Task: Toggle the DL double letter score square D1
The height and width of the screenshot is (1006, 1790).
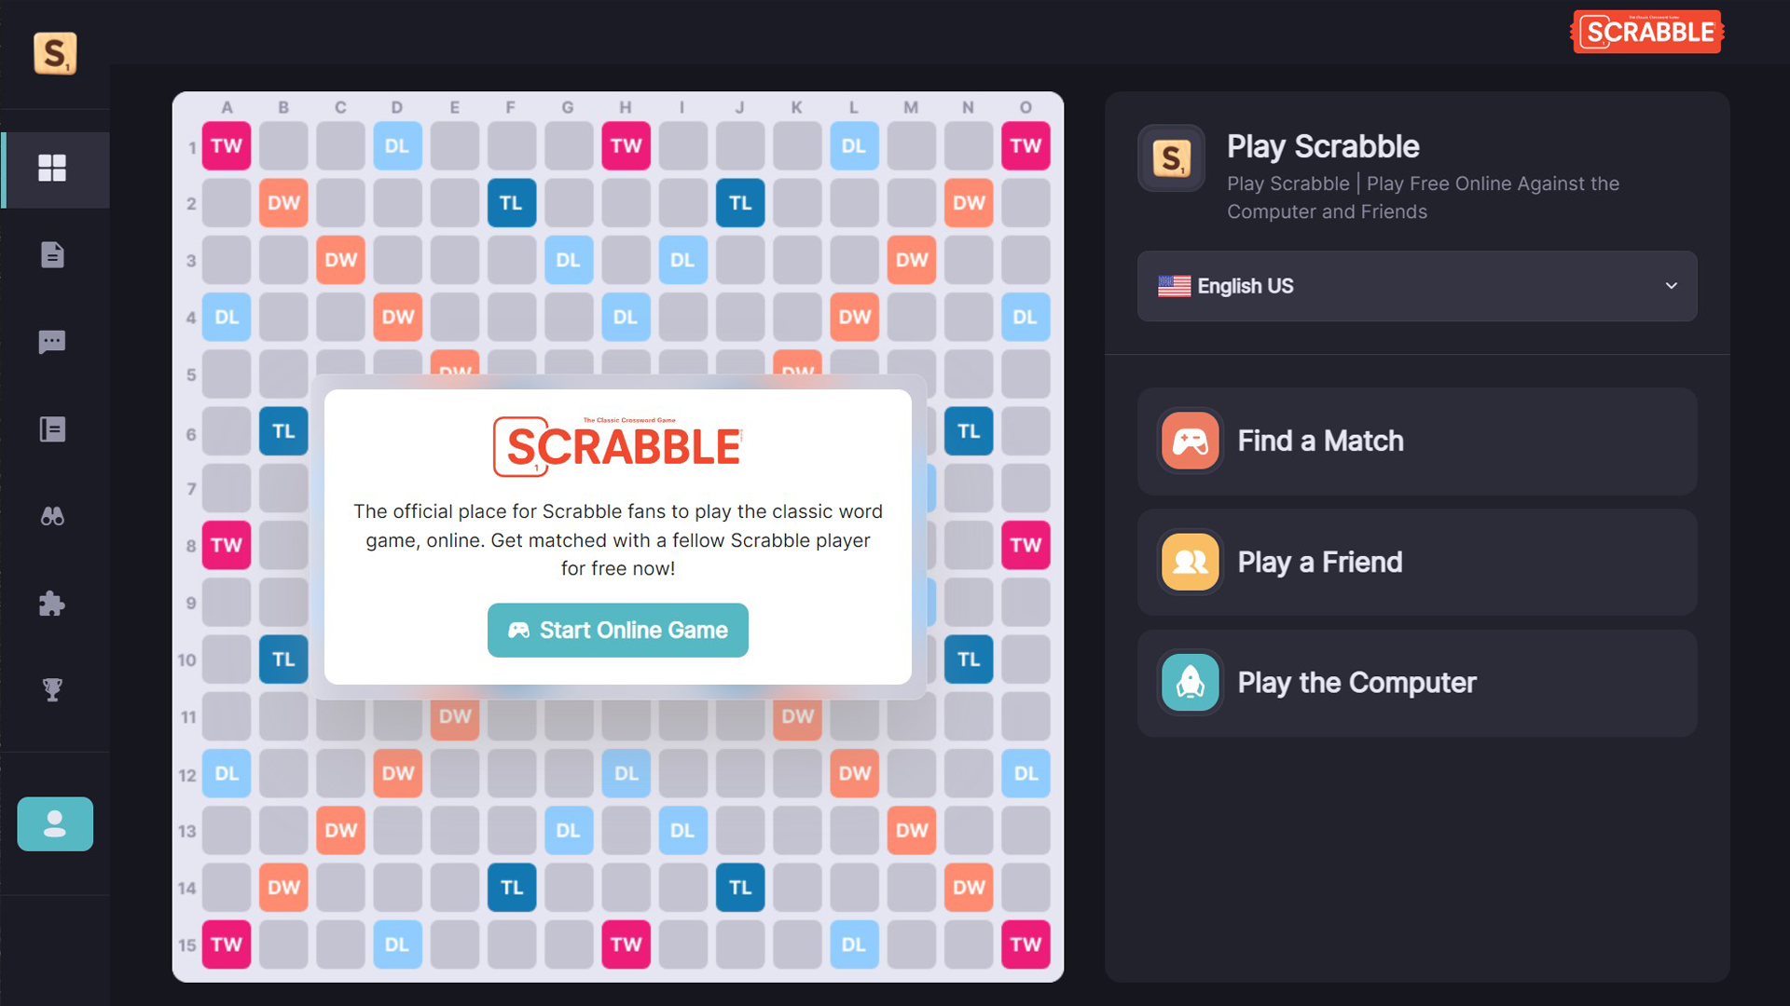Action: click(x=396, y=145)
